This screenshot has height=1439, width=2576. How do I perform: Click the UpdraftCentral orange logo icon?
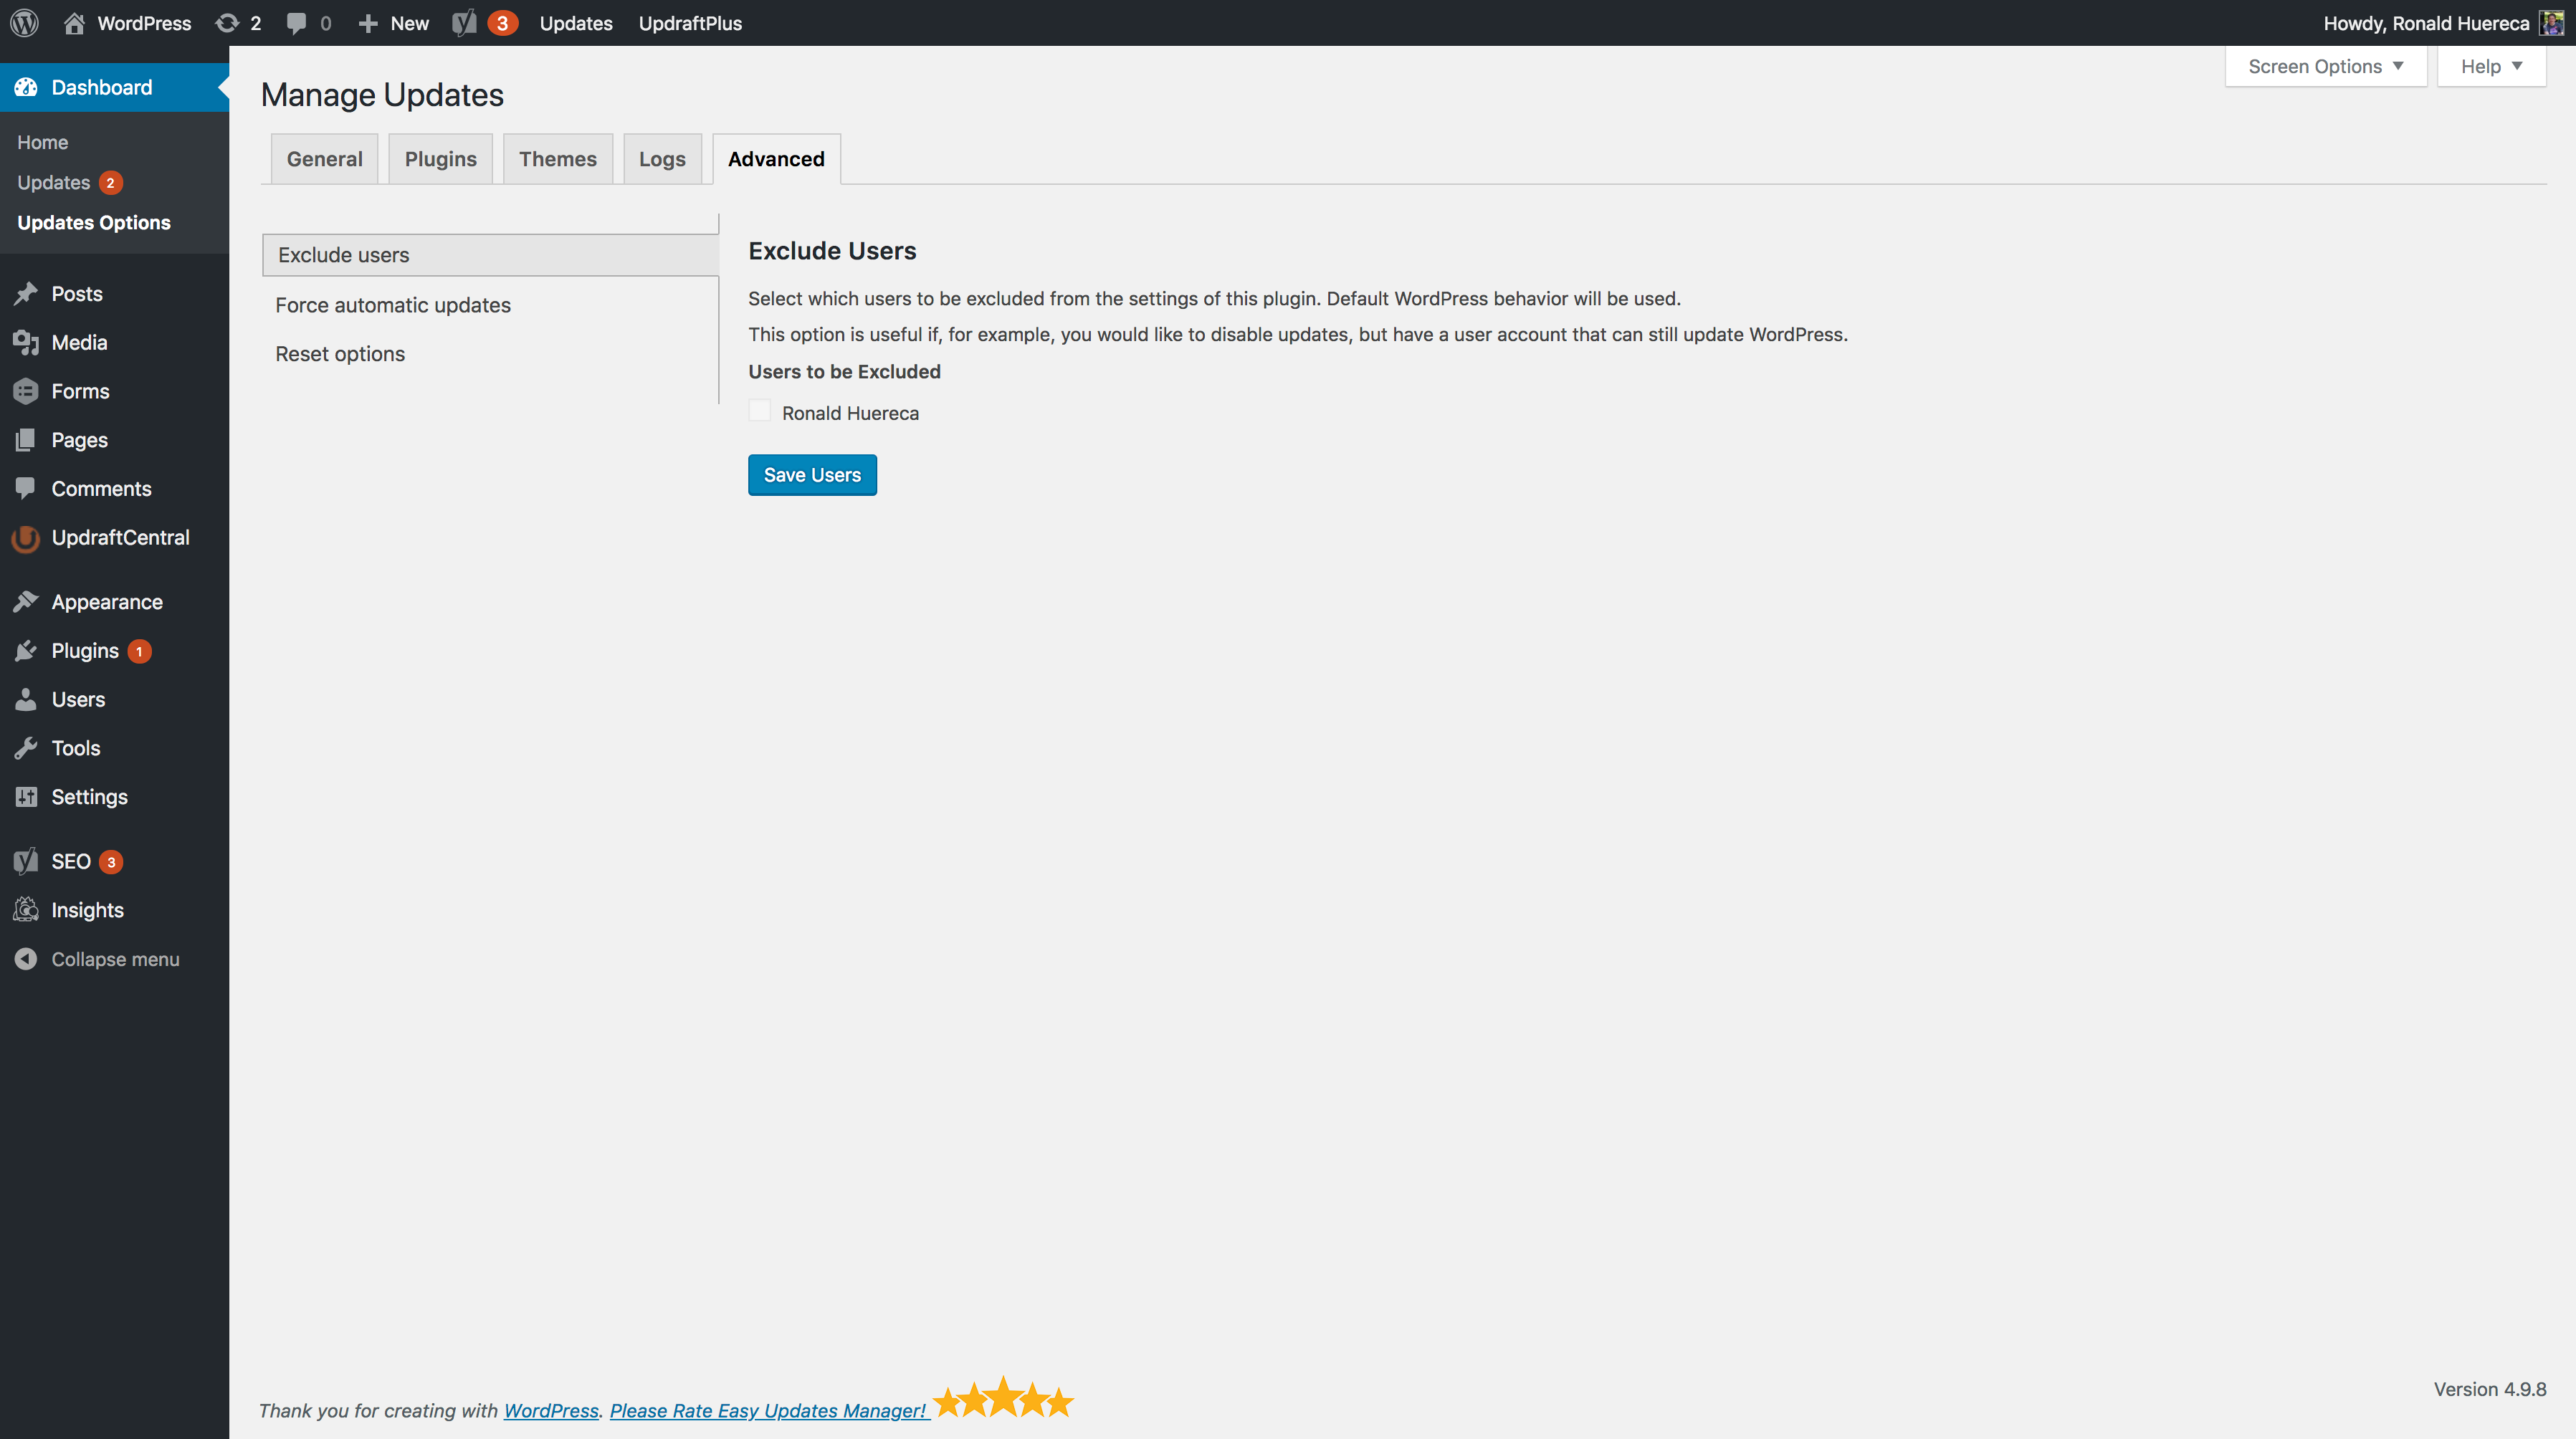(x=26, y=538)
